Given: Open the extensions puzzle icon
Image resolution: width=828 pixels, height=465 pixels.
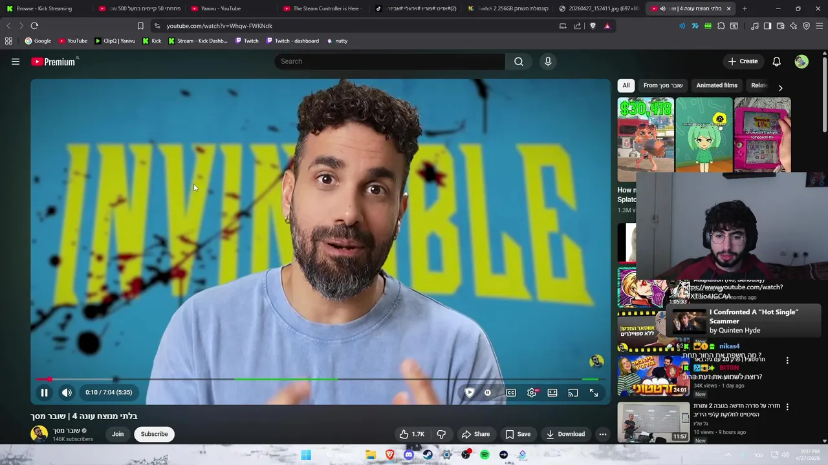Looking at the screenshot, I should pos(721,26).
